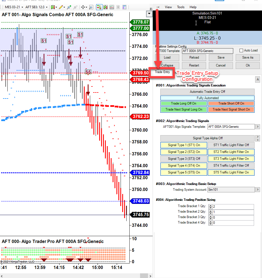Activate the zoom magnifier tool in toolbar

91,7
